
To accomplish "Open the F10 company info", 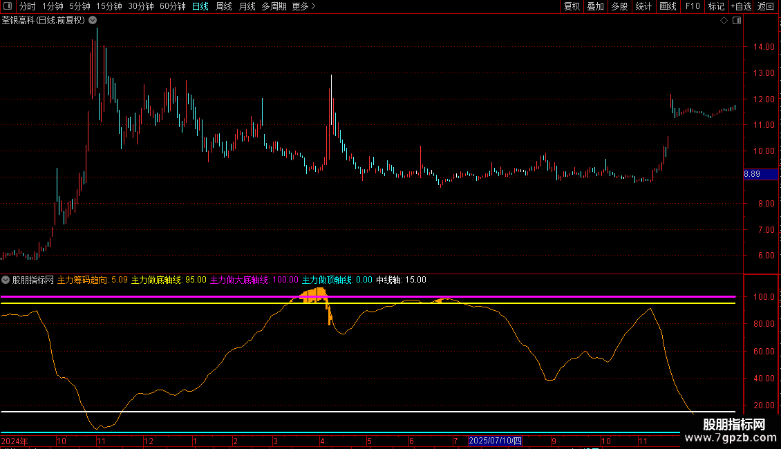I will [693, 6].
